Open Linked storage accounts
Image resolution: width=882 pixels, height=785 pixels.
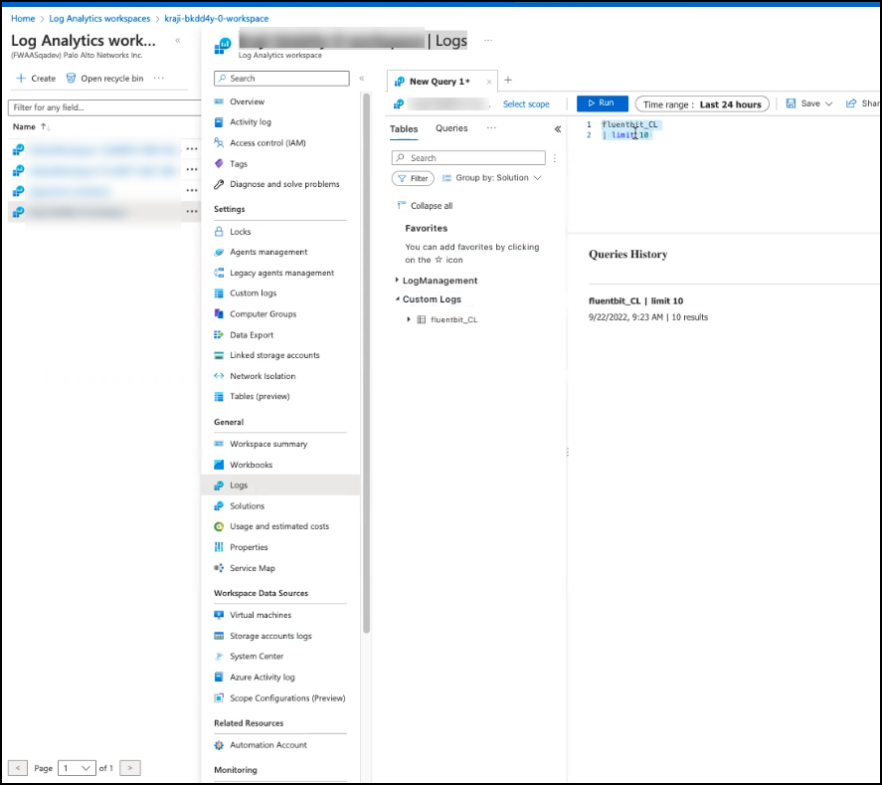(x=274, y=355)
